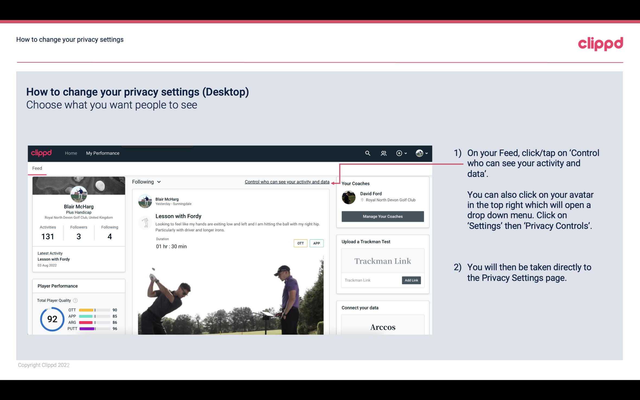640x400 pixels.
Task: Click the OTT performance tag icon
Action: click(x=300, y=243)
